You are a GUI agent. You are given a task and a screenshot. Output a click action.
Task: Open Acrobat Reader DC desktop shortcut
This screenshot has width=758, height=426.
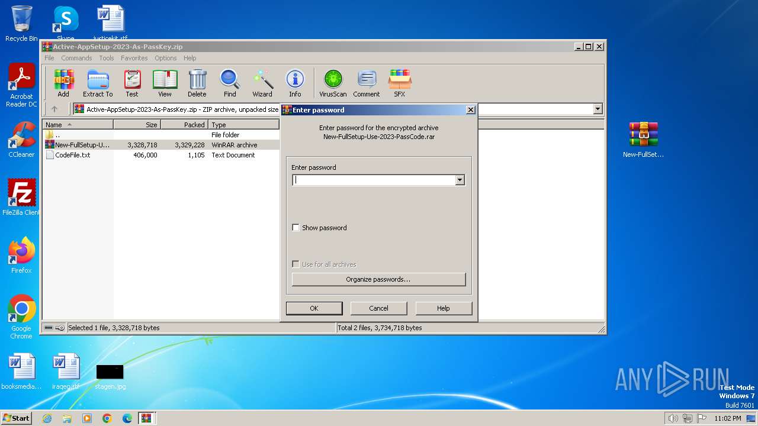21,86
